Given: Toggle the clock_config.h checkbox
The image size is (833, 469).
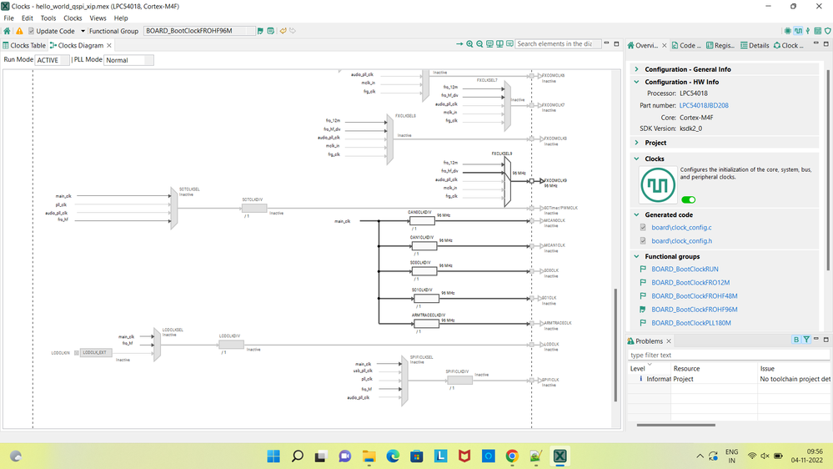Looking at the screenshot, I should [643, 241].
